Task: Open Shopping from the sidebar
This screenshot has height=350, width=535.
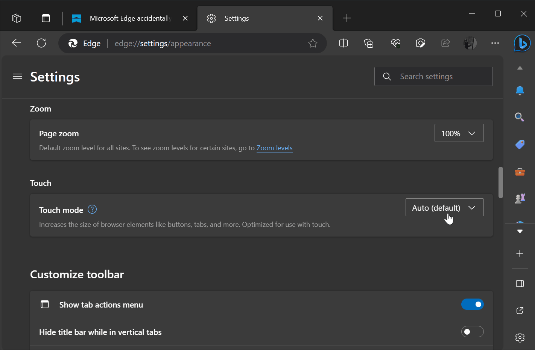Action: (520, 144)
